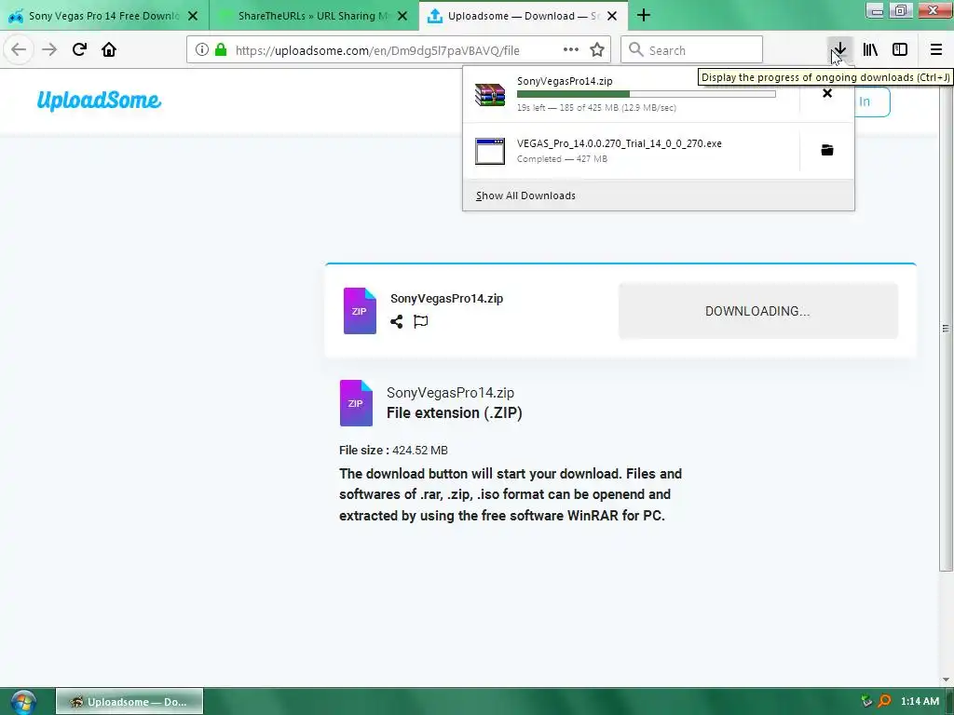This screenshot has width=954, height=715.
Task: Click the taskbar clock showing 1:14 AM
Action: pos(920,702)
